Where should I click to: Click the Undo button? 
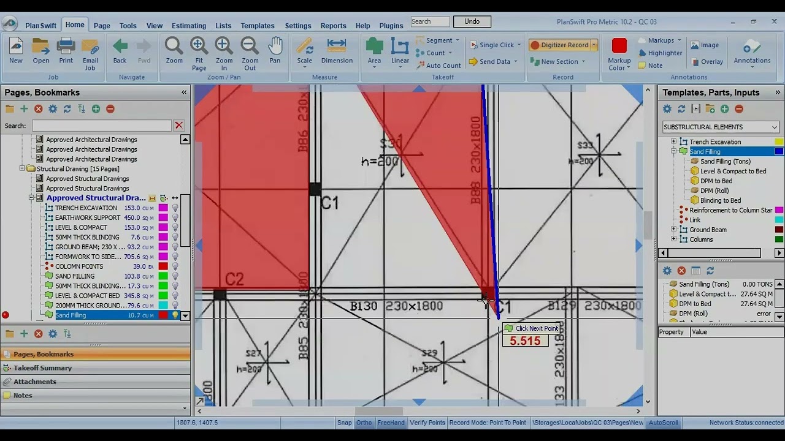pyautogui.click(x=472, y=21)
